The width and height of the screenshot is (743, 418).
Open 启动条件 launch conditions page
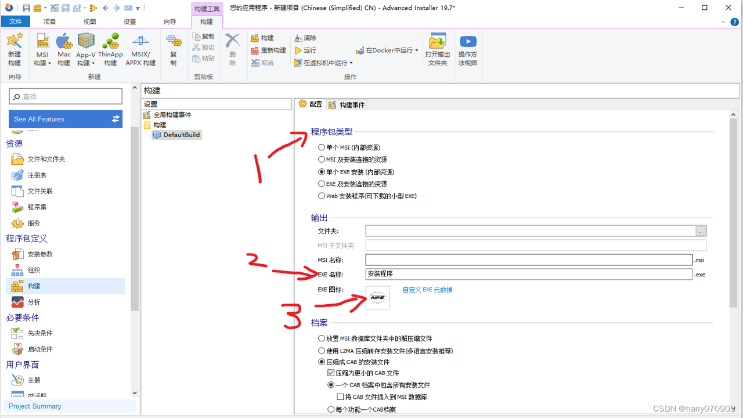click(x=33, y=349)
